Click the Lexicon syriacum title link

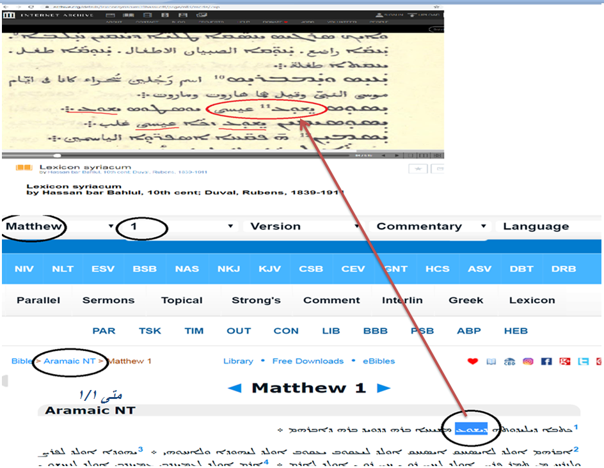point(85,167)
